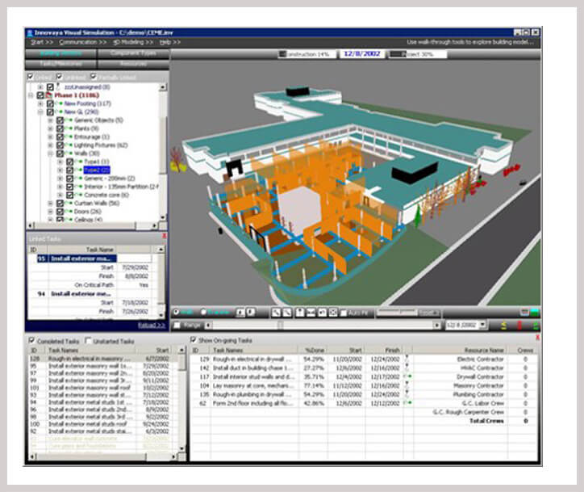Image resolution: width=584 pixels, height=492 pixels.
Task: Click the Reload >> link
Action: tap(151, 326)
